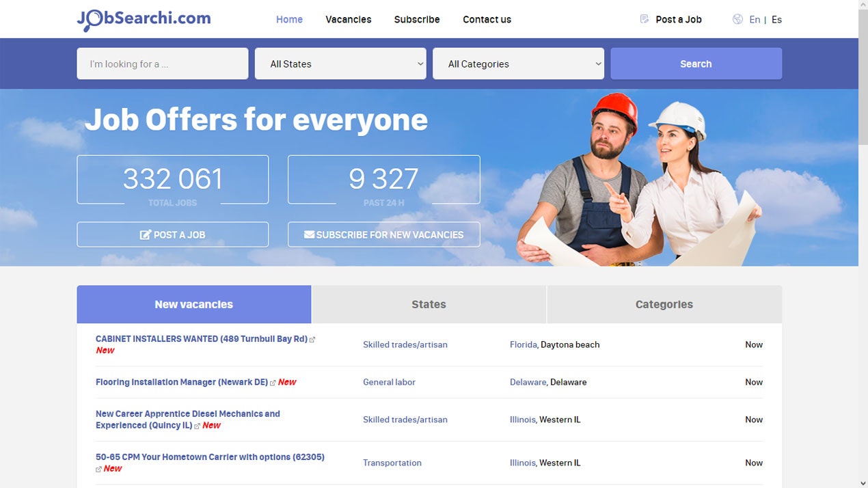The height and width of the screenshot is (488, 868).
Task: Click the 9 327 past 24 h counter
Action: [x=383, y=179]
